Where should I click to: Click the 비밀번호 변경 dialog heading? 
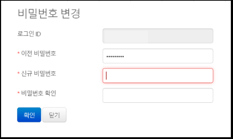pyautogui.click(x=49, y=13)
